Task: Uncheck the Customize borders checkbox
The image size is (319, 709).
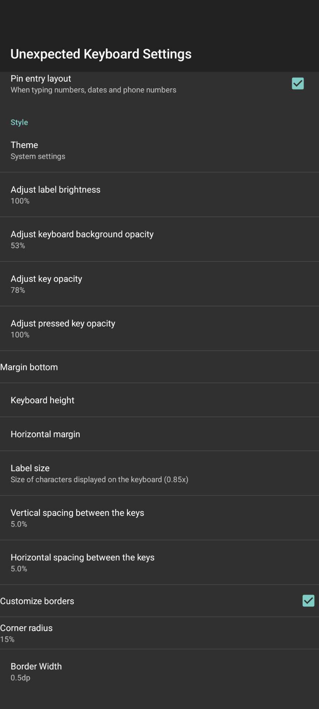Action: tap(308, 601)
